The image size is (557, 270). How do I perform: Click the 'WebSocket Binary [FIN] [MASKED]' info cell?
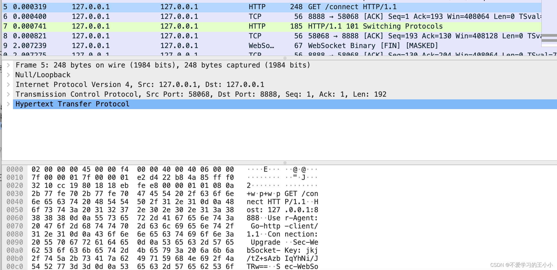pyautogui.click(x=373, y=46)
